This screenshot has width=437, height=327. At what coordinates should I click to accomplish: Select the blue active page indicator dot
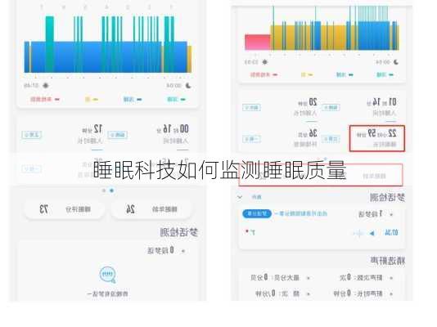click(x=112, y=190)
